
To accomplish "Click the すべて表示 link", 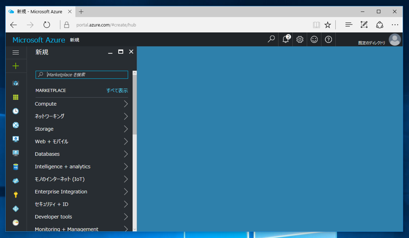I will pos(117,90).
